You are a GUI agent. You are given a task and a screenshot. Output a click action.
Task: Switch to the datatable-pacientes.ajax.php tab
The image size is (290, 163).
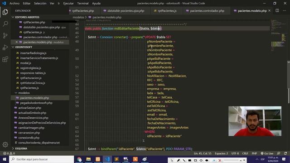coord(126,11)
